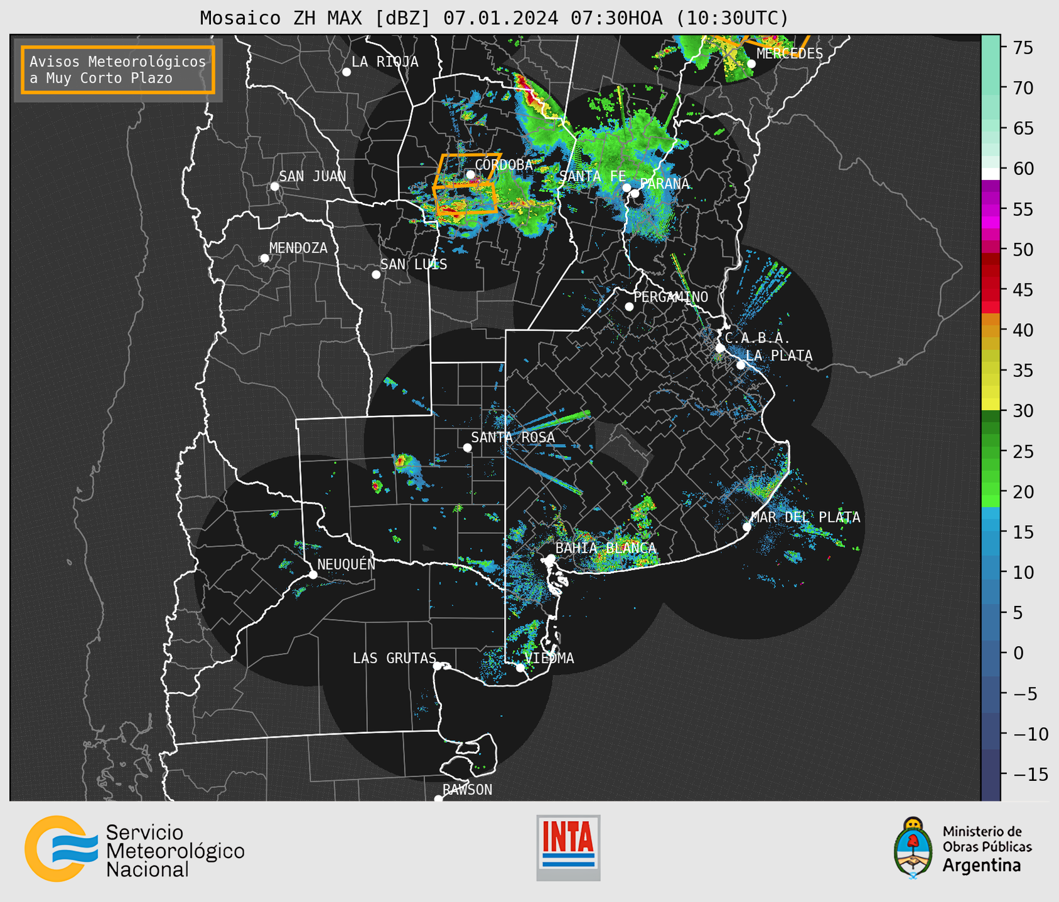
Task: Click the Avisos Meteorológicos a Muy Corto Plazo legend box
Action: pos(118,70)
